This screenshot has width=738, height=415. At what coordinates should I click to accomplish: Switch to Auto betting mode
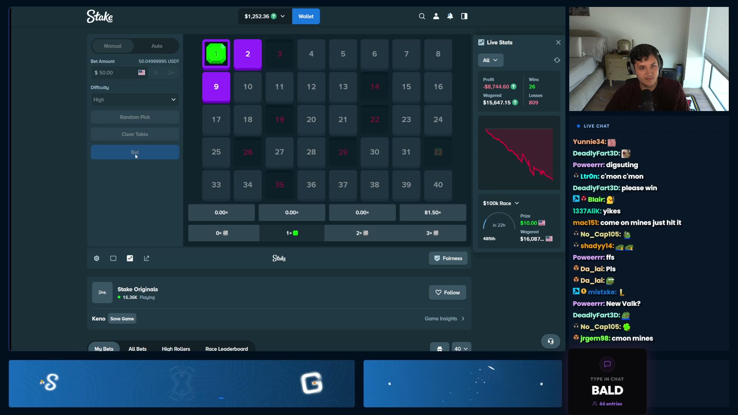pos(157,46)
